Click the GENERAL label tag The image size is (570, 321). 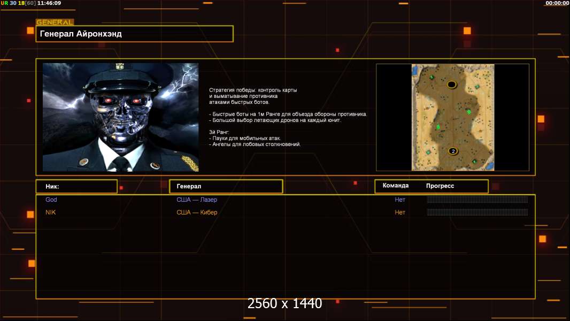point(55,22)
